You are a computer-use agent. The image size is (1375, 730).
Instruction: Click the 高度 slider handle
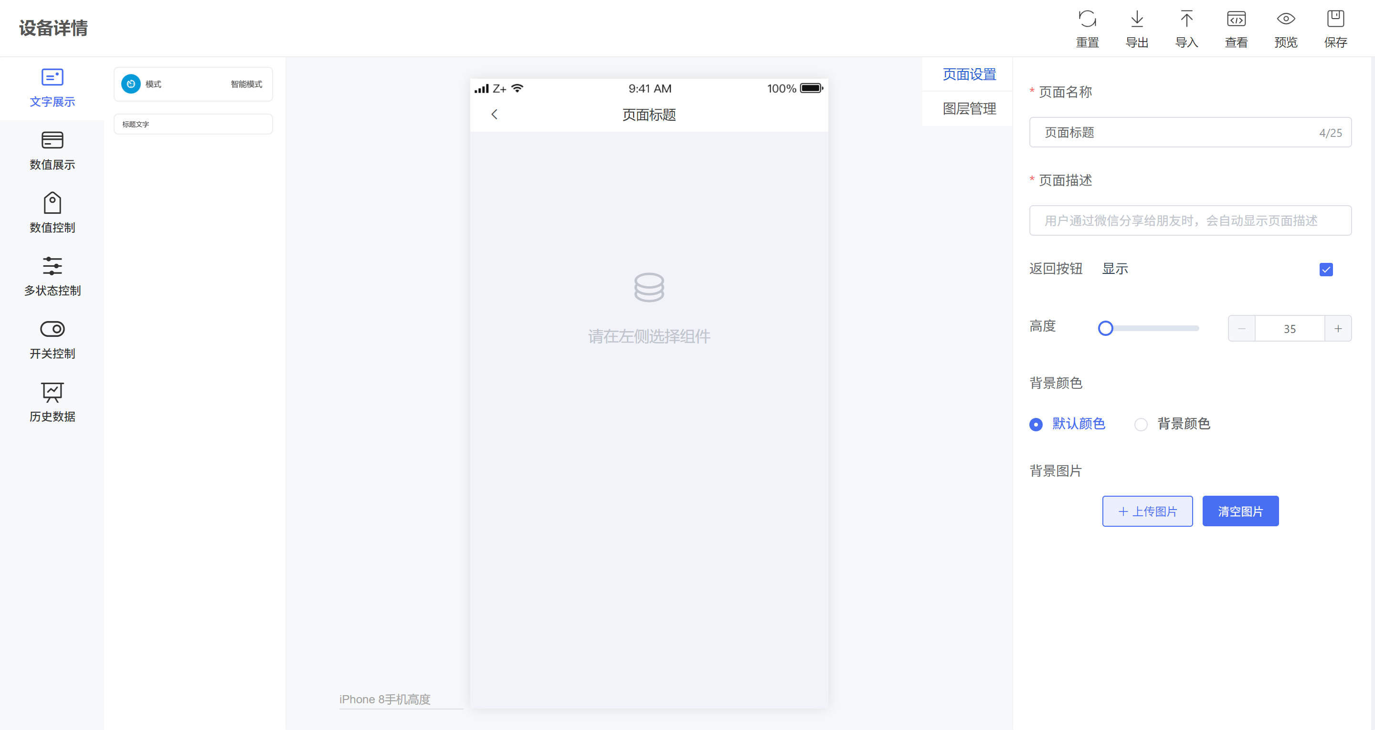tap(1105, 328)
